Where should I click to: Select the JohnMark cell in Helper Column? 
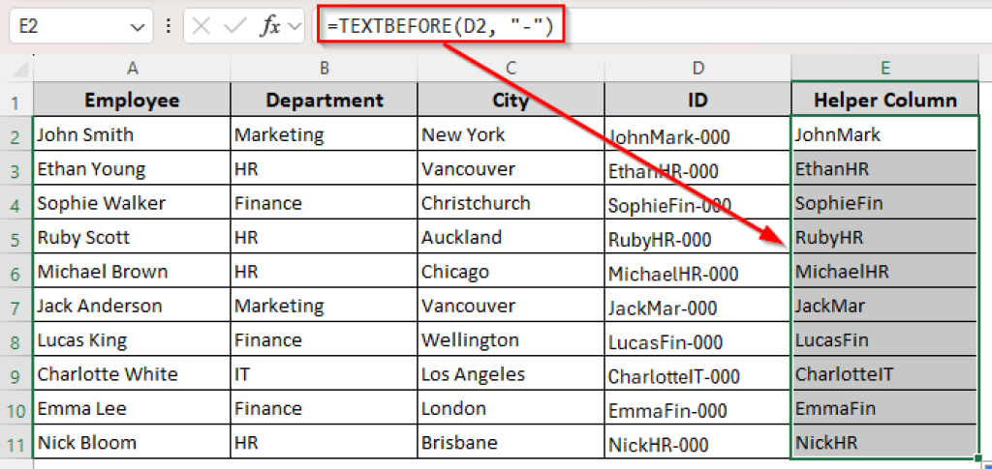[x=884, y=135]
